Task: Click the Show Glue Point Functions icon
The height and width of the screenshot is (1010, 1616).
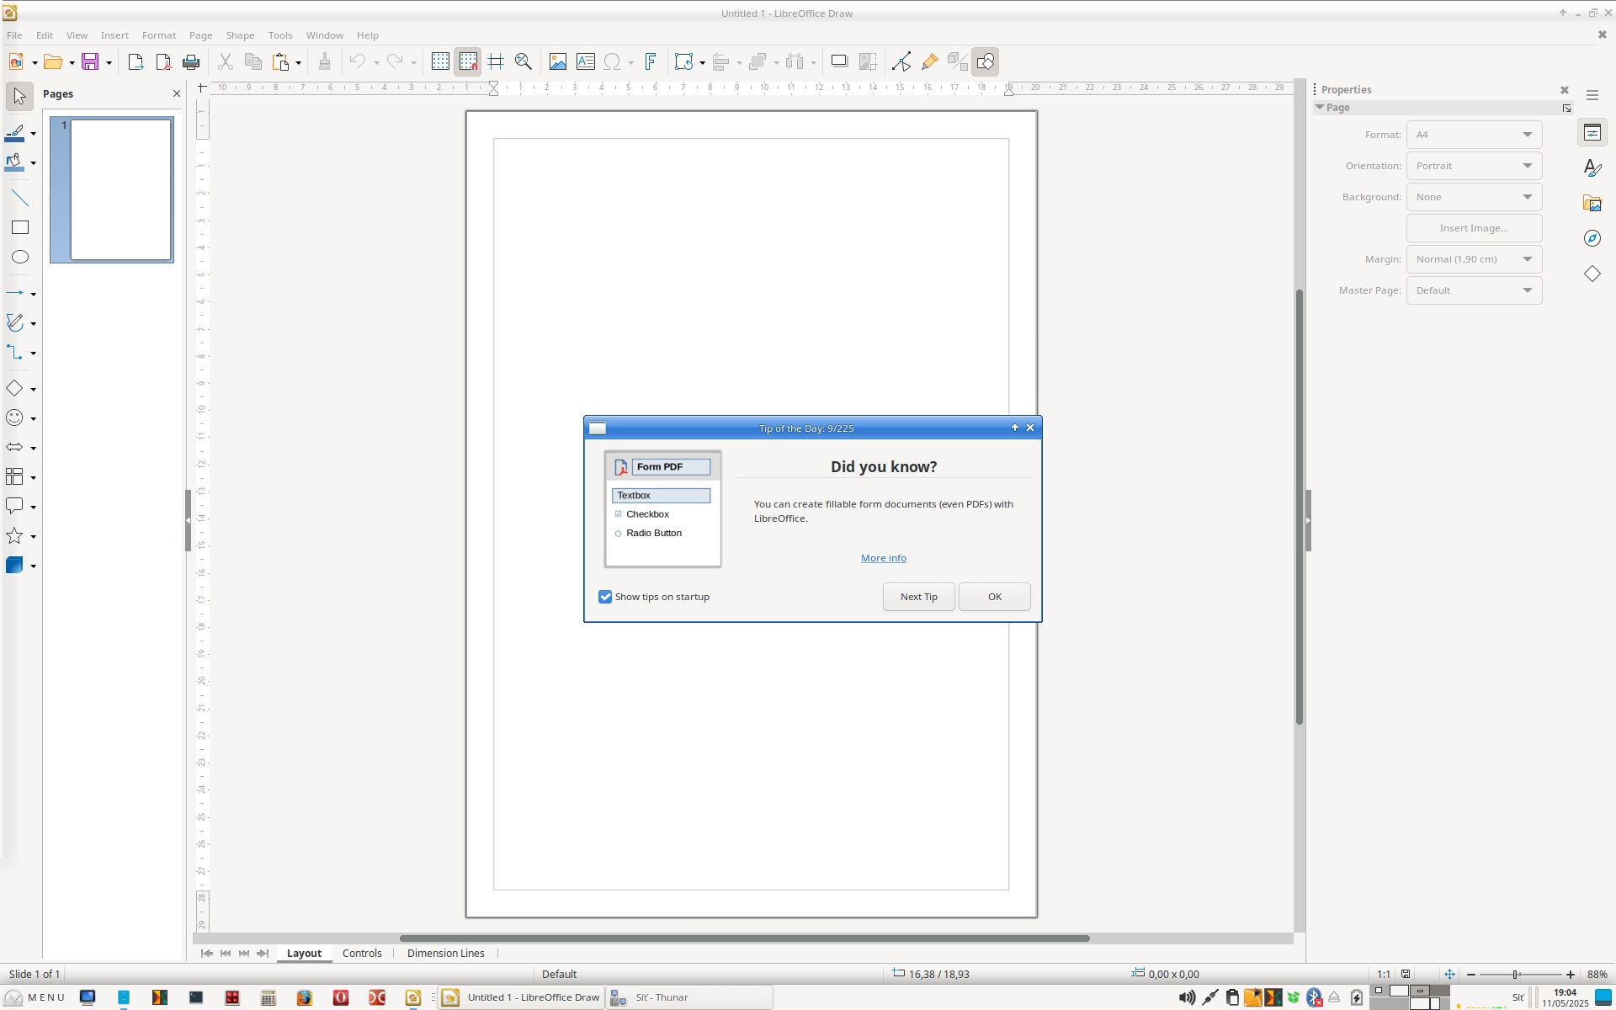Action: click(929, 61)
